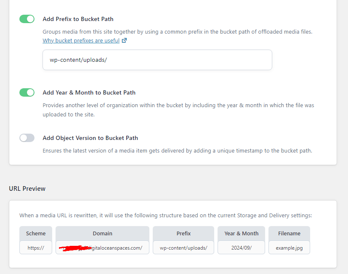
Task: Click the "Ensures the latest version" description
Action: coord(177,151)
